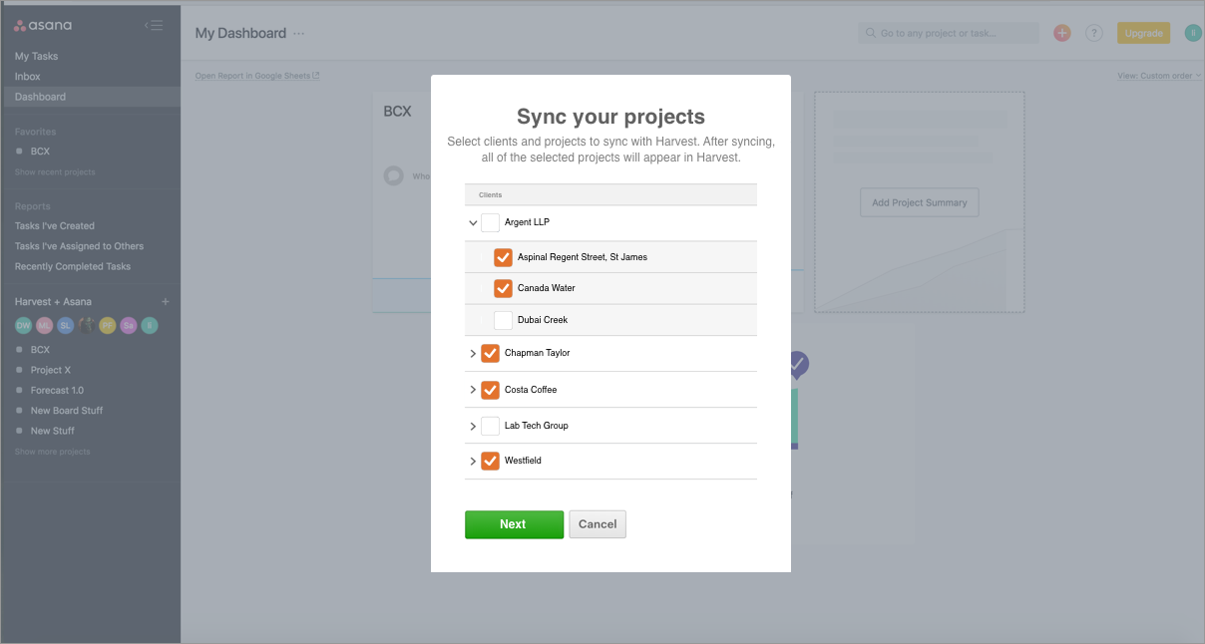This screenshot has width=1205, height=644.
Task: Check the Lab Tech Group client
Action: click(x=490, y=426)
